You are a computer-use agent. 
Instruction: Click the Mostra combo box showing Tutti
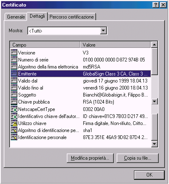coord(67,31)
